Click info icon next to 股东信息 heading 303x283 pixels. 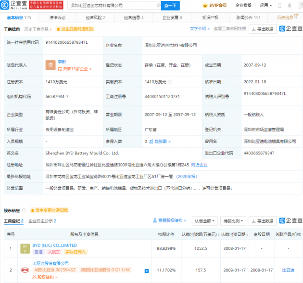pyautogui.click(x=24, y=210)
